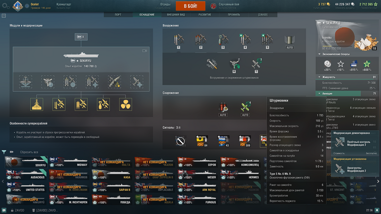Image resolution: width=381 pixels, height=214 pixels.
Task: Click the empty signal slot
Action: (x=180, y=141)
